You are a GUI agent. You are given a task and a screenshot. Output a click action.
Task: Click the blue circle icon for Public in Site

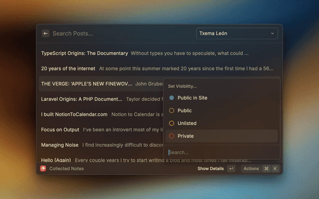pos(172,98)
